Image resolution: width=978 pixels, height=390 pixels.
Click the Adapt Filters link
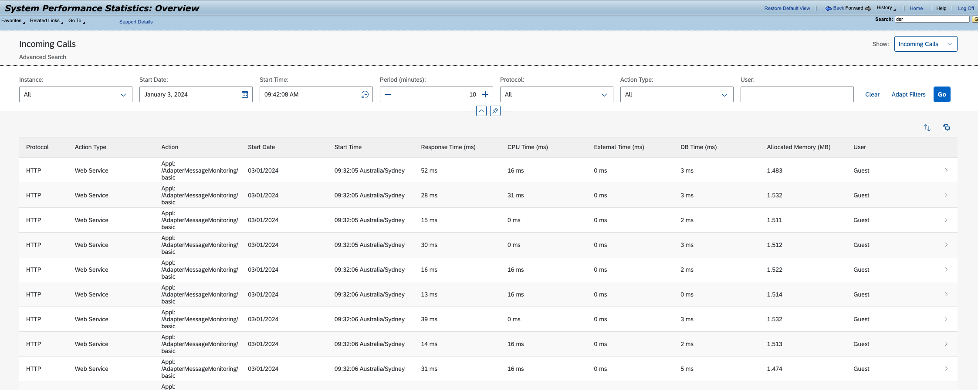(908, 94)
